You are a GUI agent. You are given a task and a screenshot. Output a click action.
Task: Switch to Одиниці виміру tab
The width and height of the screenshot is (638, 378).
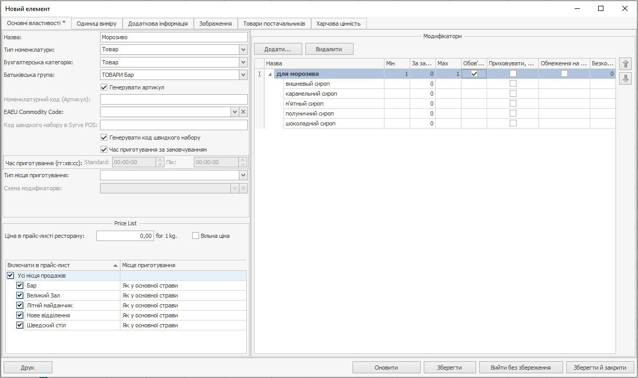pyautogui.click(x=96, y=24)
